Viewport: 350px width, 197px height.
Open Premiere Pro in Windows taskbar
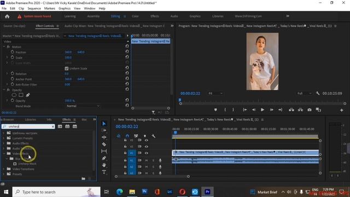(207, 192)
